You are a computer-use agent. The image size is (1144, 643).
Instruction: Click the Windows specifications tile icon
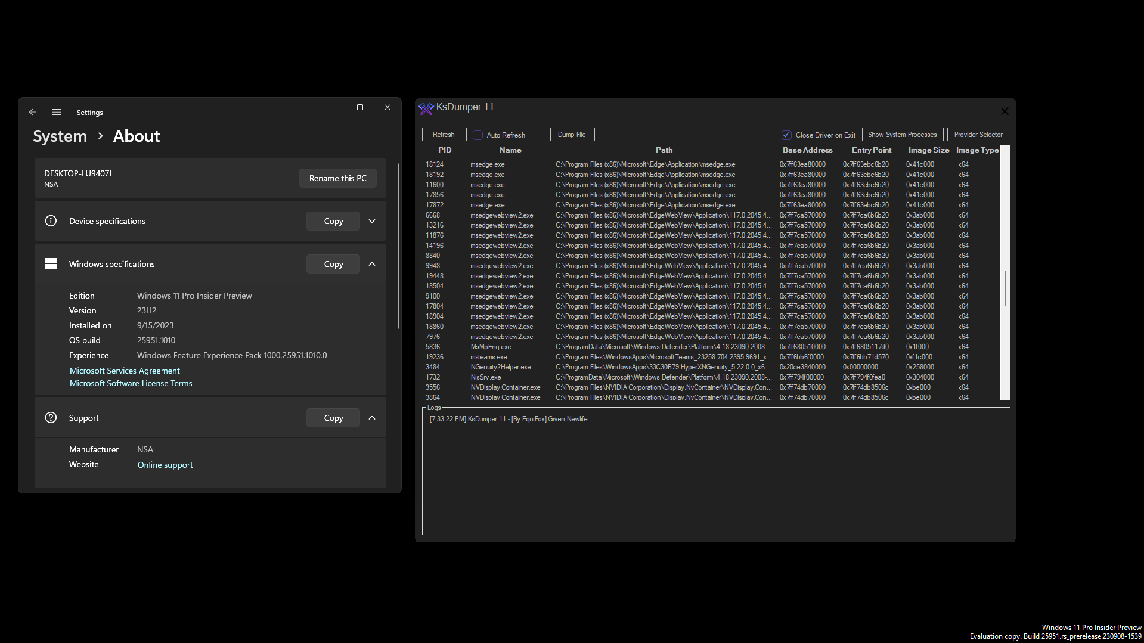point(51,263)
